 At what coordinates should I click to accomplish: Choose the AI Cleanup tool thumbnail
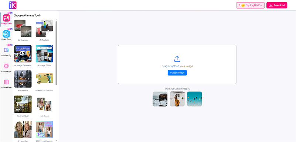pyautogui.click(x=23, y=28)
